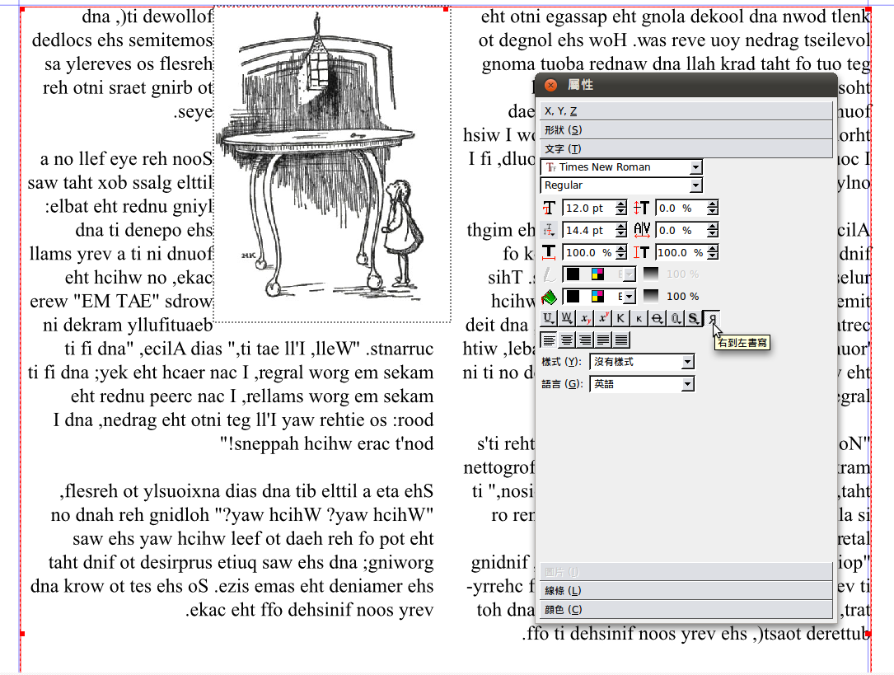Align text right in Properties panel
This screenshot has height=675, width=894.
(586, 340)
